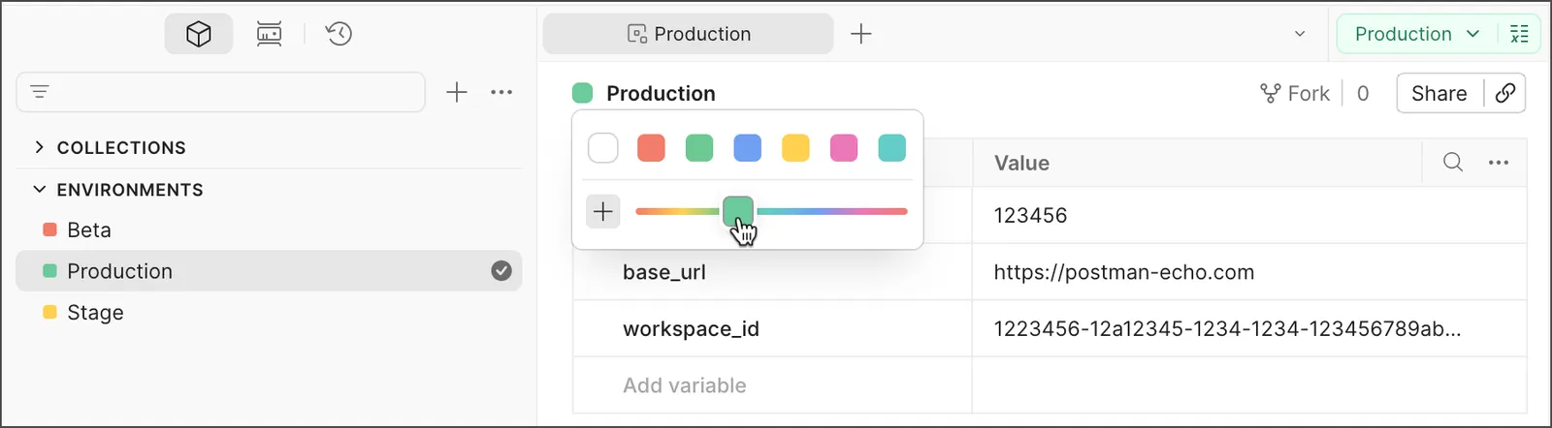Open the Collections box icon in the sidebar
The image size is (1552, 428).
[199, 34]
